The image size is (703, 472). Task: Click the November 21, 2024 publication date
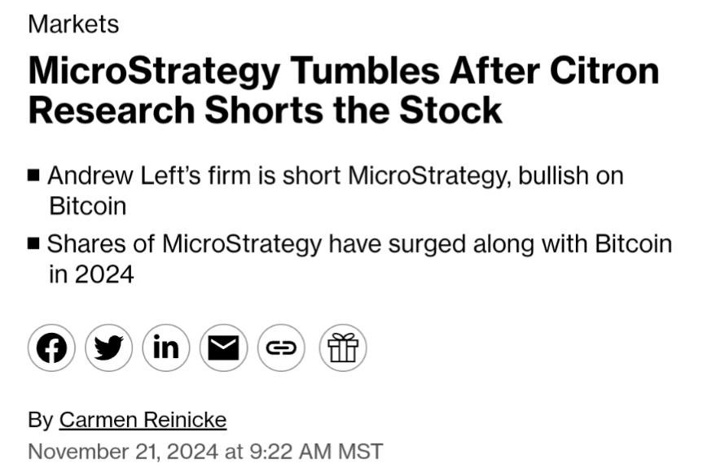pos(123,452)
